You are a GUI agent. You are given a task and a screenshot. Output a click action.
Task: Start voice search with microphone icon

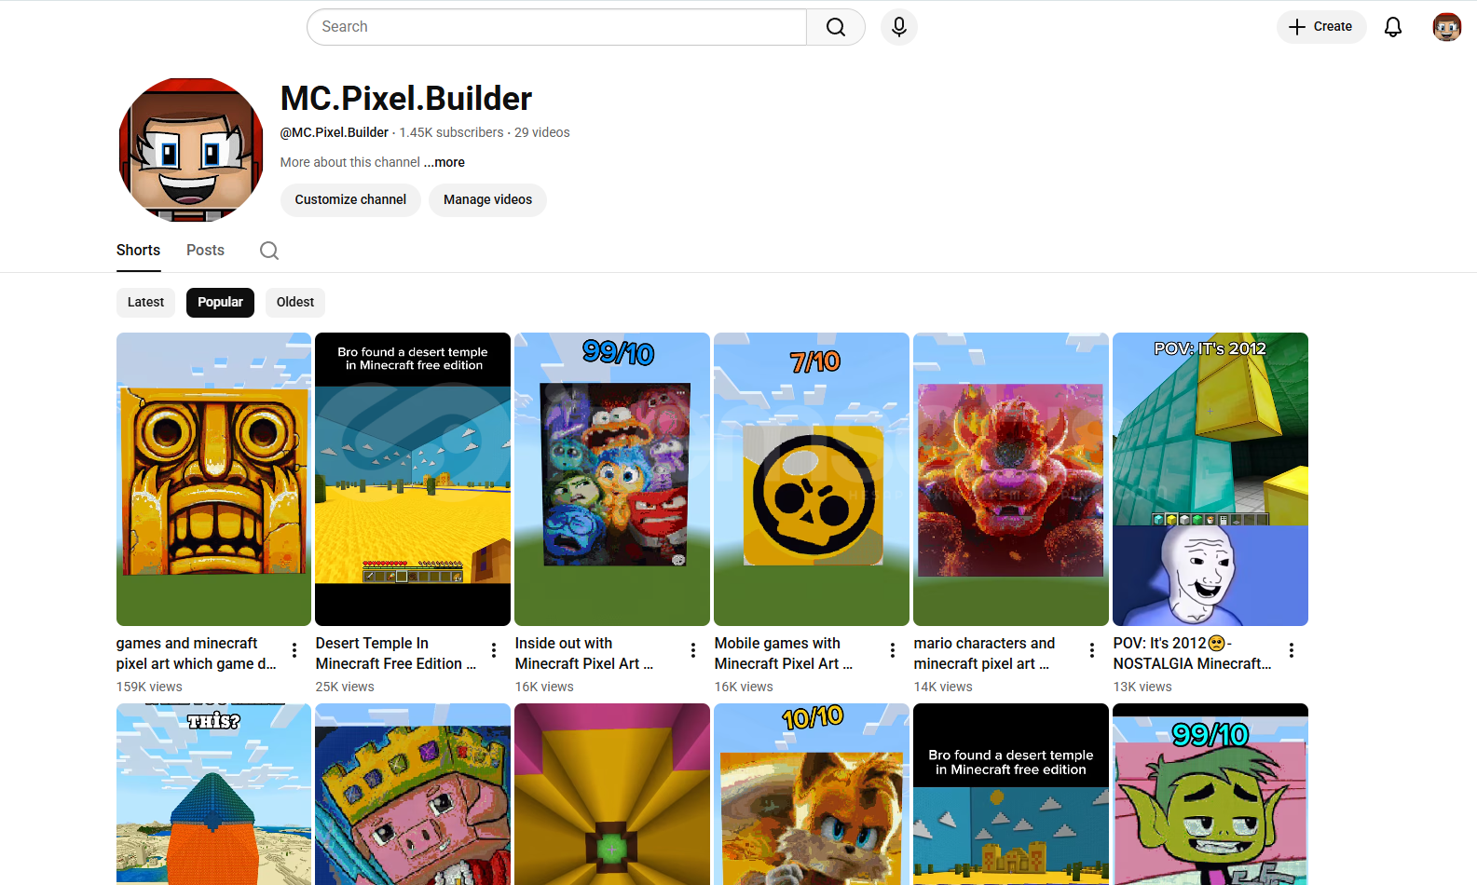pyautogui.click(x=899, y=27)
